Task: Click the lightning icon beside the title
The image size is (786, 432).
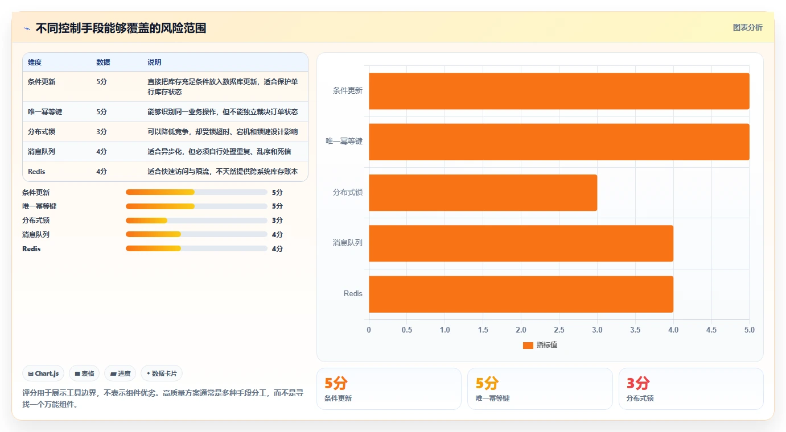Action: [27, 28]
